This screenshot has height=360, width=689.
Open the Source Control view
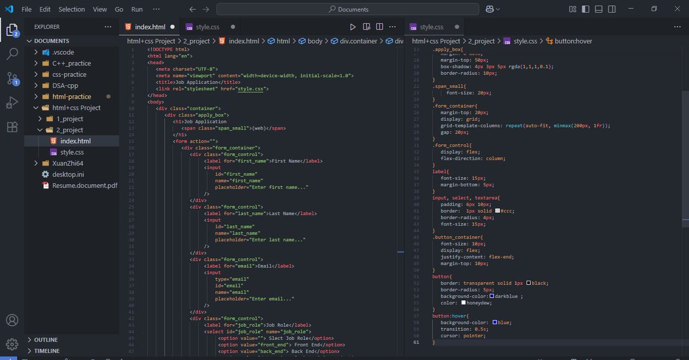point(12,79)
